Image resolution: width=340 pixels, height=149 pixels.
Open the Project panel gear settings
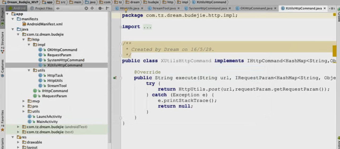pyautogui.click(x=100, y=8)
